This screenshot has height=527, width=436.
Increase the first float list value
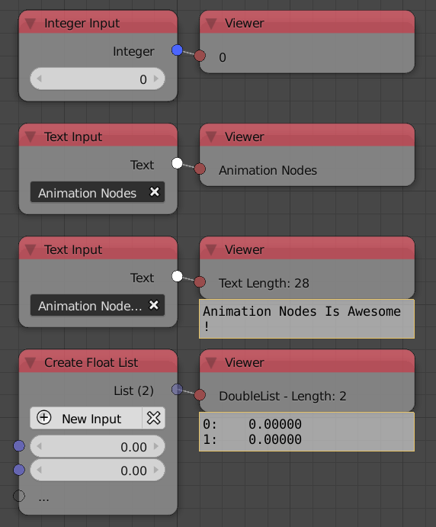pyautogui.click(x=155, y=446)
